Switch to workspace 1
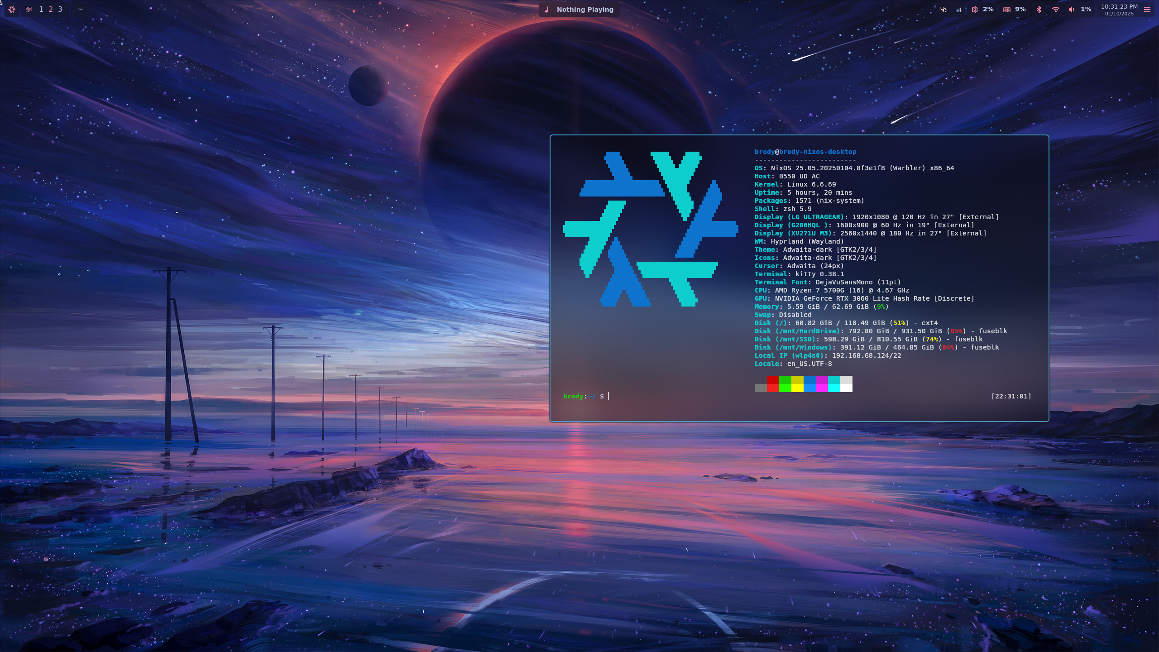This screenshot has width=1159, height=652. pyautogui.click(x=41, y=10)
